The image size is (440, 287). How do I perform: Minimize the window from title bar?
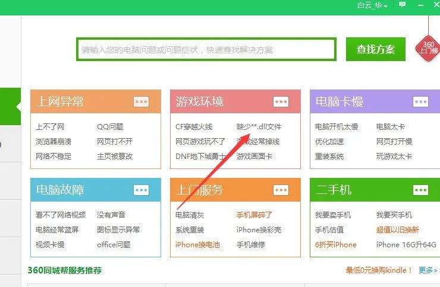pyautogui.click(x=420, y=5)
